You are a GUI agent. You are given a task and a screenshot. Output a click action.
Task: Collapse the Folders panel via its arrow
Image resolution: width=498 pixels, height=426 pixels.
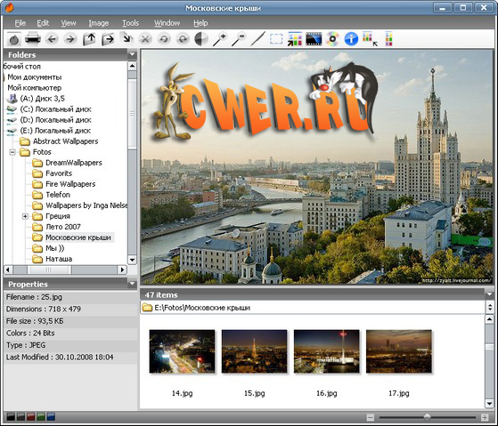tap(132, 54)
